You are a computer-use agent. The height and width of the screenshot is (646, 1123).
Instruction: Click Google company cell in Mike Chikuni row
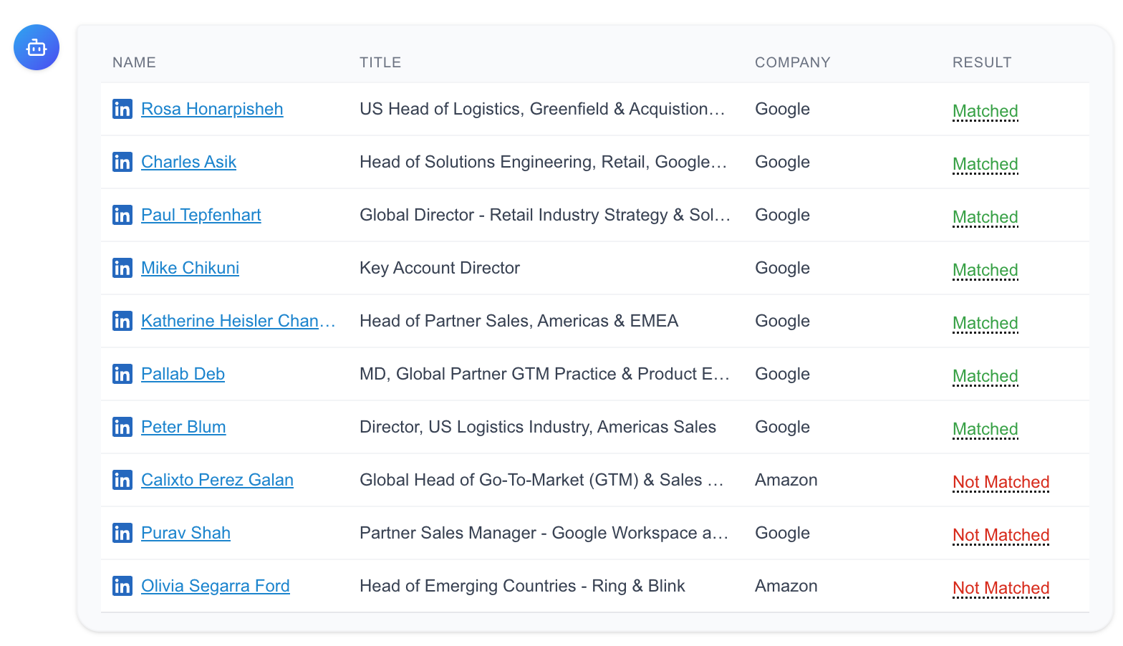(x=783, y=268)
